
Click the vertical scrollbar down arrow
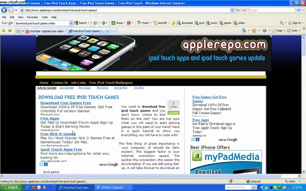303,172
